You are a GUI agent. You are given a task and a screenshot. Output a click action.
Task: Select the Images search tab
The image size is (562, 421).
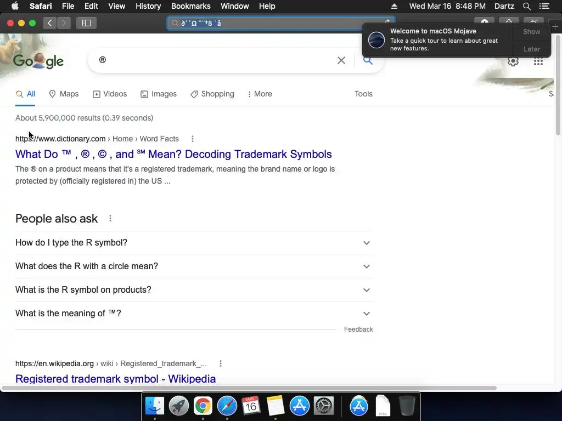[159, 94]
